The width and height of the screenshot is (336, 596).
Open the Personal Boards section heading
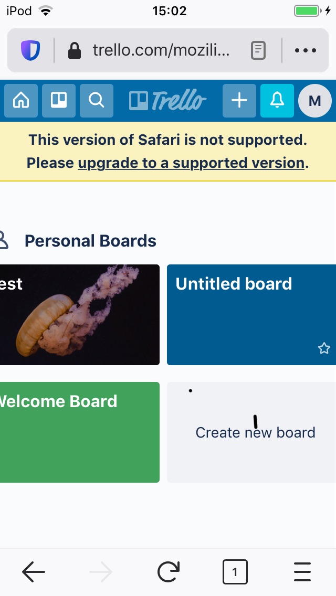(90, 240)
